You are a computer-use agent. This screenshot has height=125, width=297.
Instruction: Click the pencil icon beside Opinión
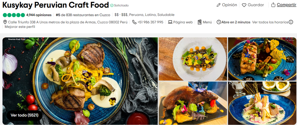tap(219, 5)
